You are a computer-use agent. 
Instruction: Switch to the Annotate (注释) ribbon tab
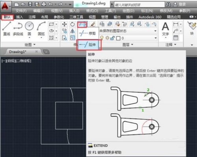click(x=32, y=17)
